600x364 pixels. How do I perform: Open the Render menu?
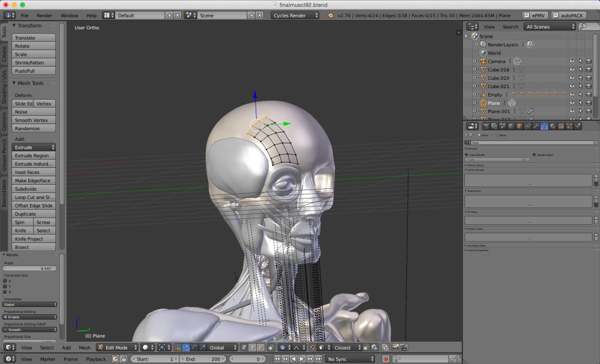coord(44,16)
